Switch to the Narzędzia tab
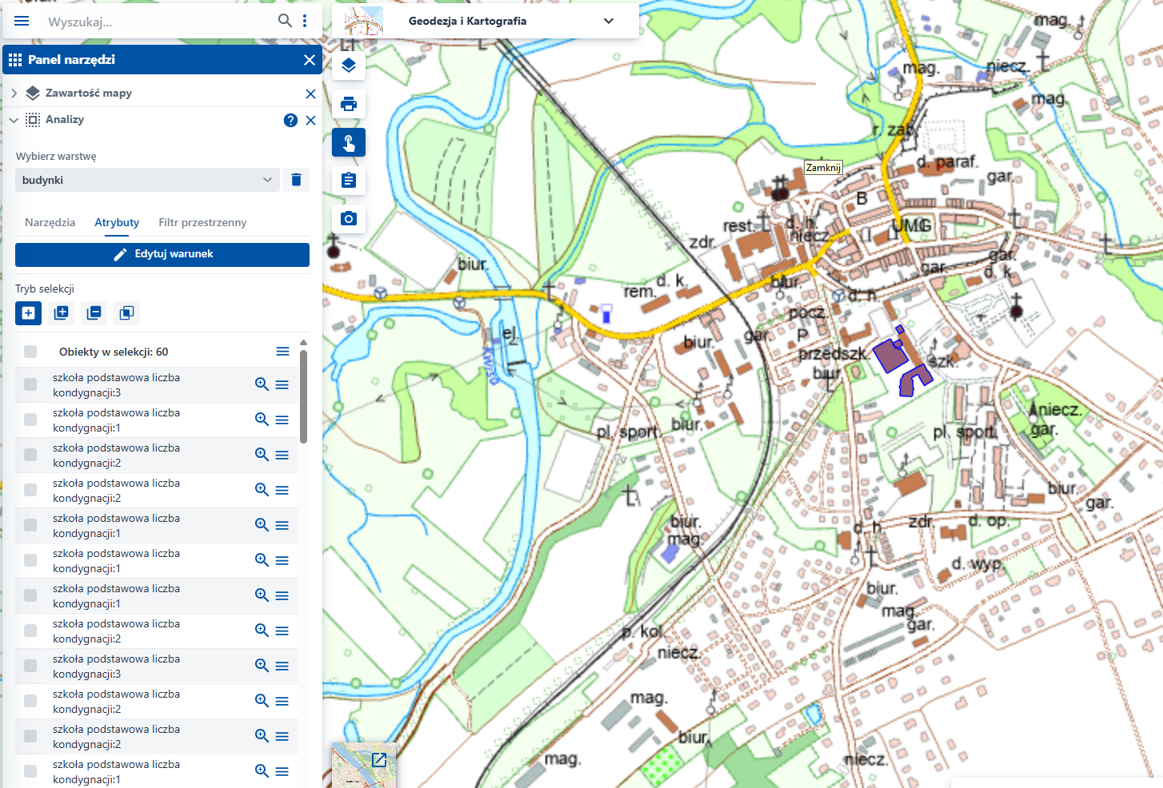The height and width of the screenshot is (788, 1163). [x=50, y=222]
